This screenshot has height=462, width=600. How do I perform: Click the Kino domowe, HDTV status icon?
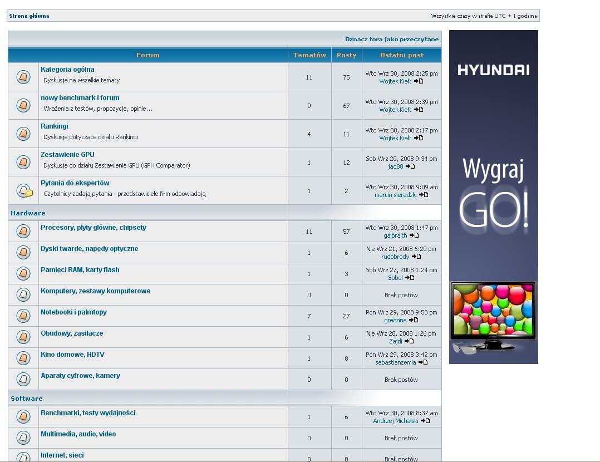point(23,358)
